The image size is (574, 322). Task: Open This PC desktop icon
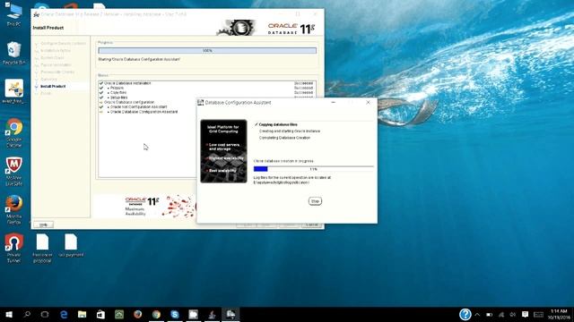coord(14,14)
